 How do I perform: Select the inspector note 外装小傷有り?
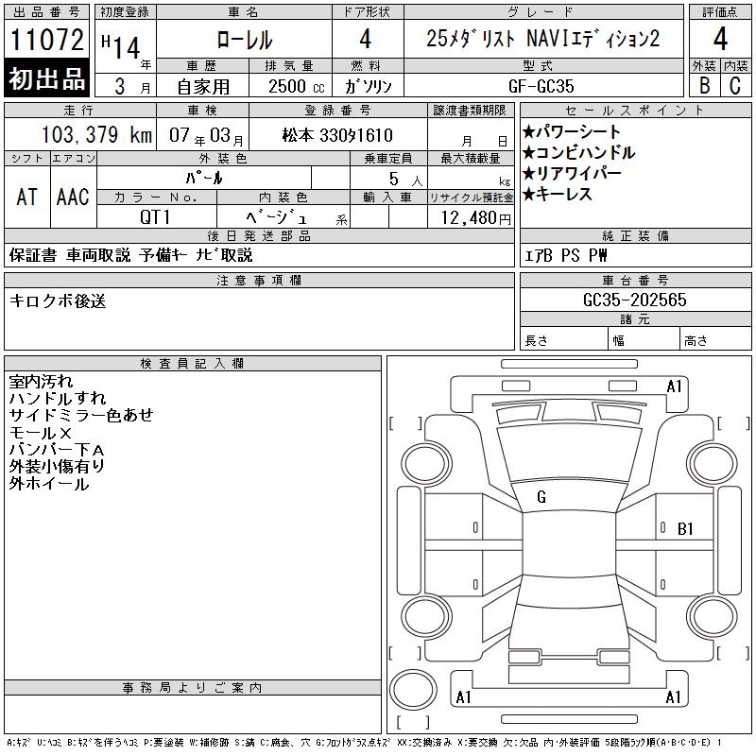57,466
